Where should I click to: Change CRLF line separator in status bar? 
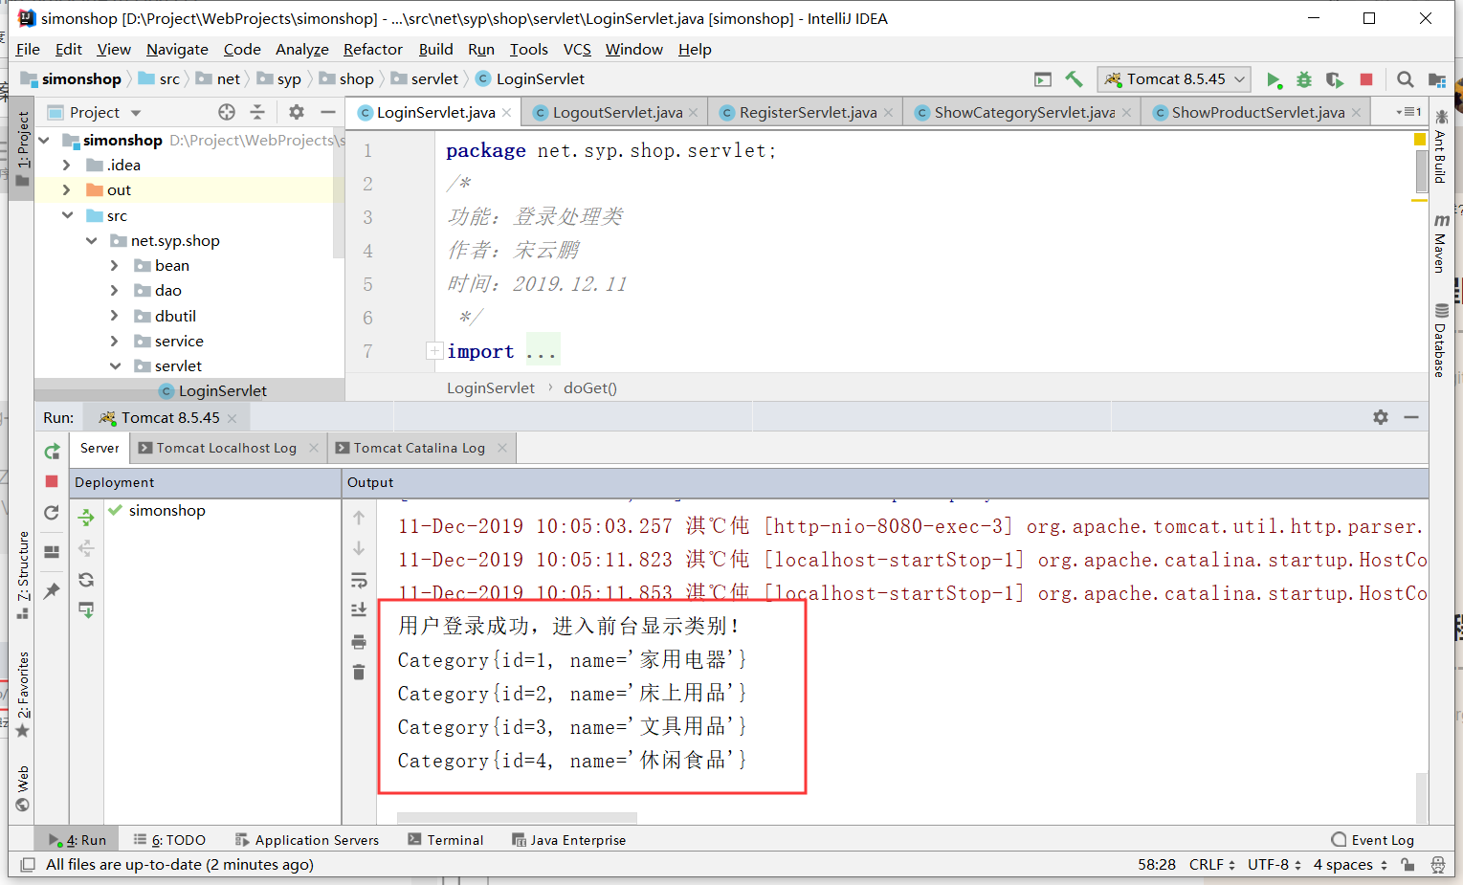1211,865
